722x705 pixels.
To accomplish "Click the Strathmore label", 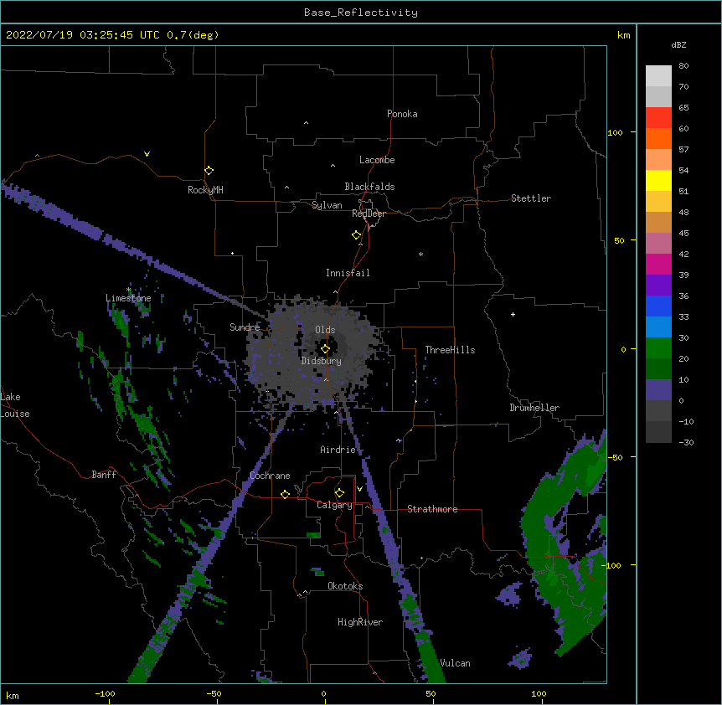I will 432,509.
